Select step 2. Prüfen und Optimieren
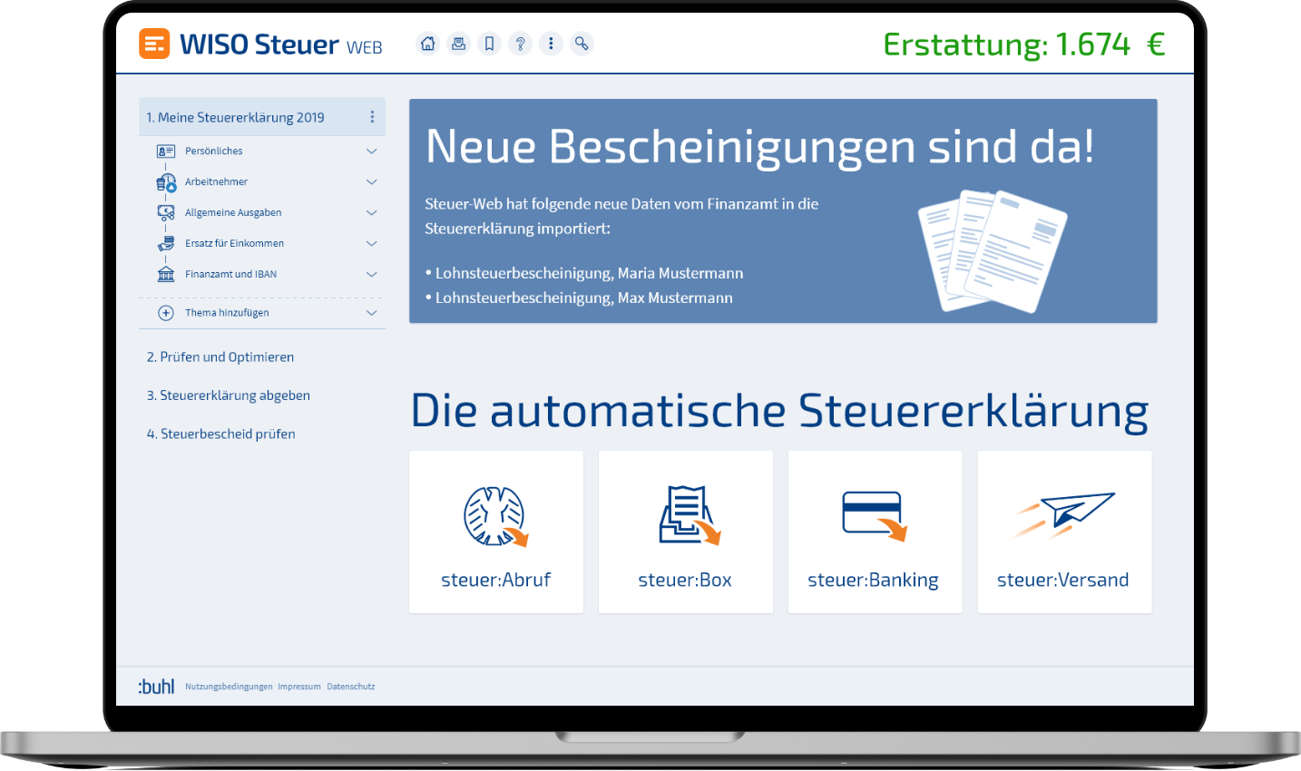Viewport: 1301px width, 771px height. tap(220, 357)
